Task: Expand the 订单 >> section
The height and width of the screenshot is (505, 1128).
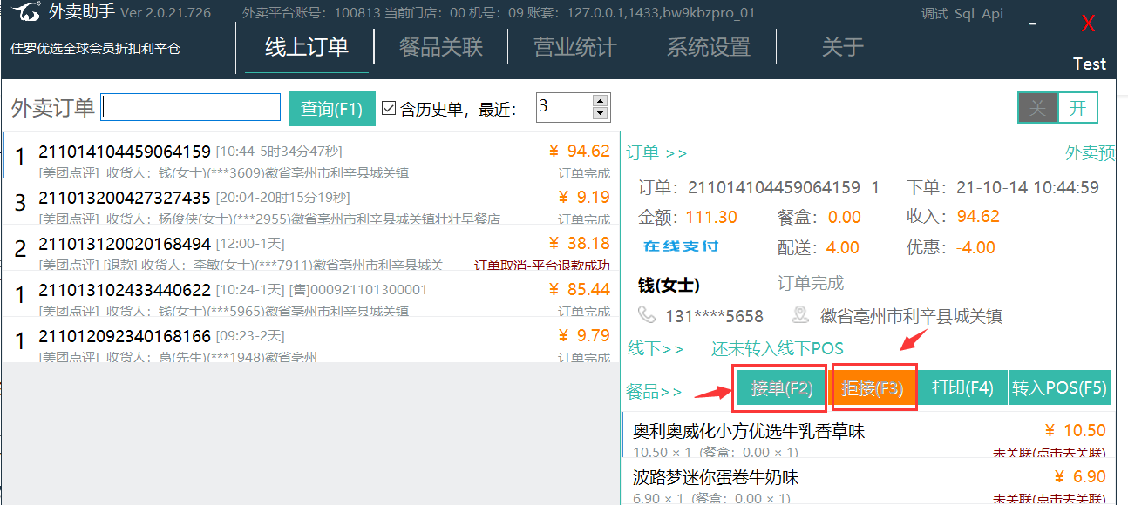Action: pyautogui.click(x=656, y=153)
